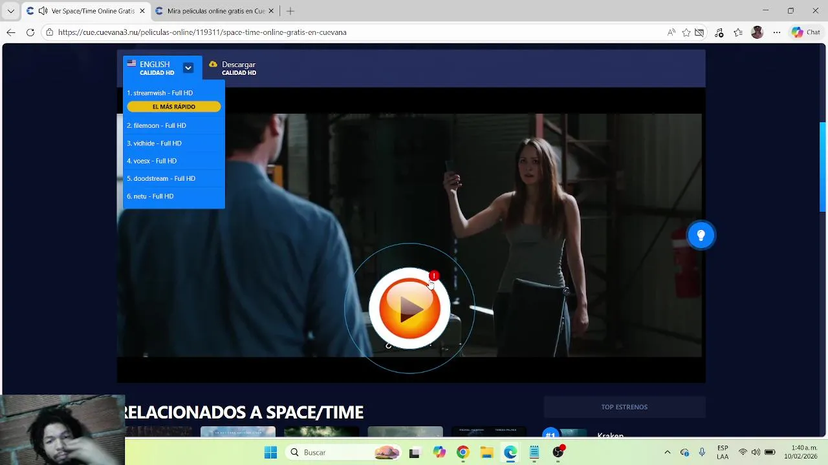Open Google Chrome from taskbar
Viewport: 828px width, 465px height.
(x=463, y=452)
